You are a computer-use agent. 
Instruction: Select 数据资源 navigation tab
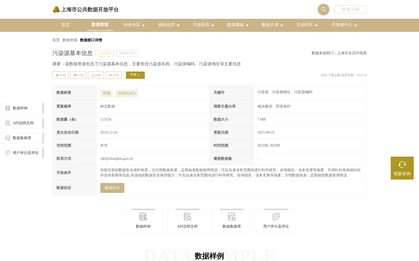[x=100, y=25]
